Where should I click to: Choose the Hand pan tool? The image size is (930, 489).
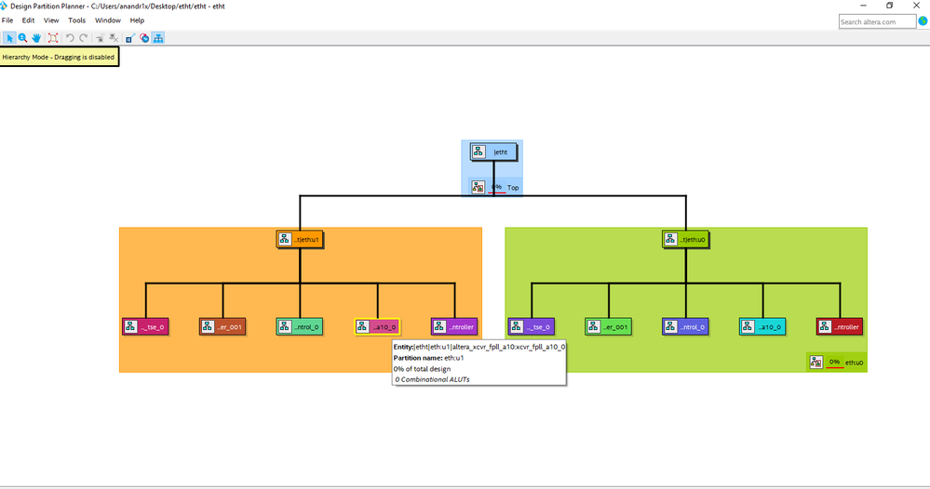click(37, 38)
